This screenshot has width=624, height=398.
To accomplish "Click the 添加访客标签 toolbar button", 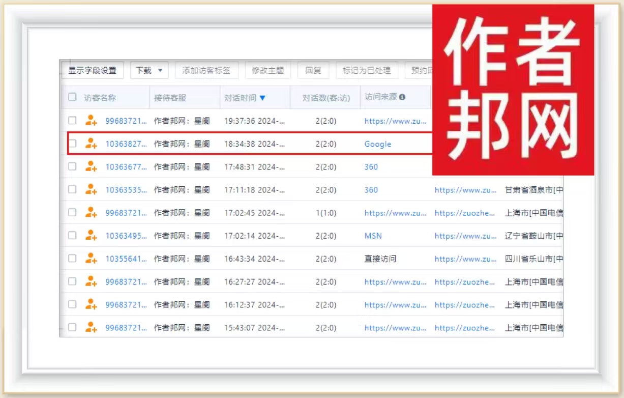I will point(206,70).
